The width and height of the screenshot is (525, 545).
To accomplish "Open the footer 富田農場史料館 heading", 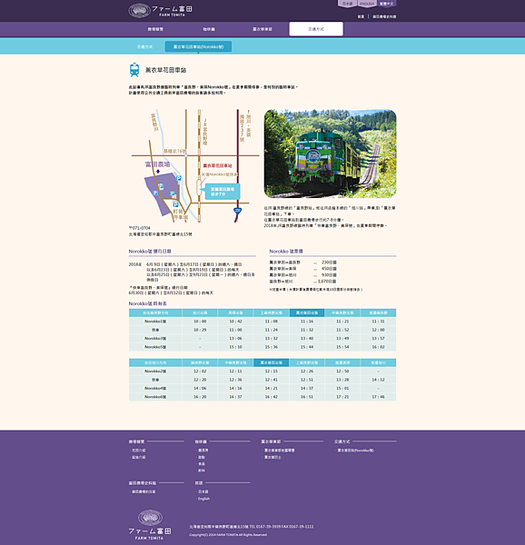I will point(143,483).
